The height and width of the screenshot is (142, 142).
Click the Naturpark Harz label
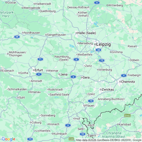click(7, 14)
